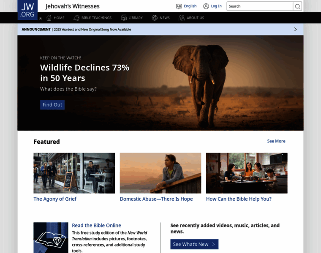Focus the Search input field
This screenshot has width=321, height=253.
pyautogui.click(x=260, y=6)
